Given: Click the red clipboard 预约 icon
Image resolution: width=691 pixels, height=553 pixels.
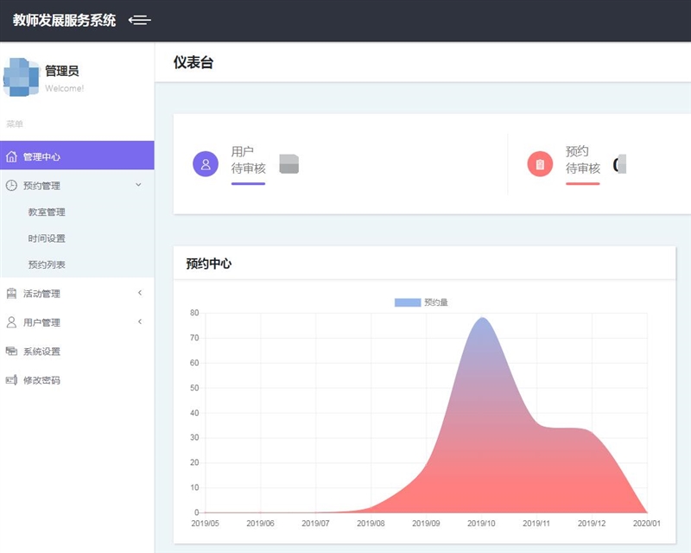Looking at the screenshot, I should [540, 162].
